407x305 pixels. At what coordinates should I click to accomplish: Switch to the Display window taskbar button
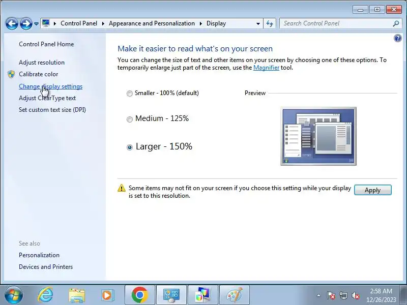[x=202, y=295]
